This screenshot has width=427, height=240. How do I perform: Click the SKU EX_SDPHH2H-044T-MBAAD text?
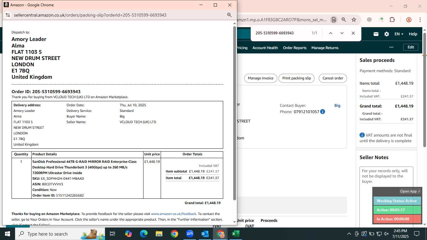tap(58, 178)
